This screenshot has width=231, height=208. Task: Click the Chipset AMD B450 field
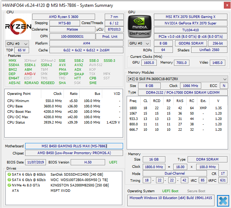pos(74,153)
